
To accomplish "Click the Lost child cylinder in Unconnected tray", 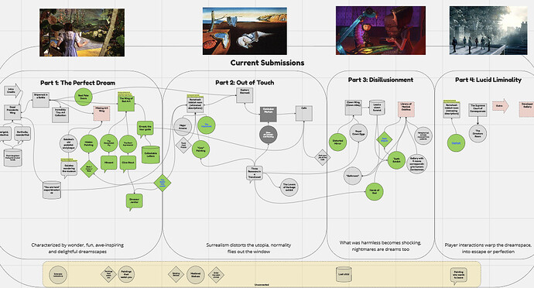I will click(344, 274).
